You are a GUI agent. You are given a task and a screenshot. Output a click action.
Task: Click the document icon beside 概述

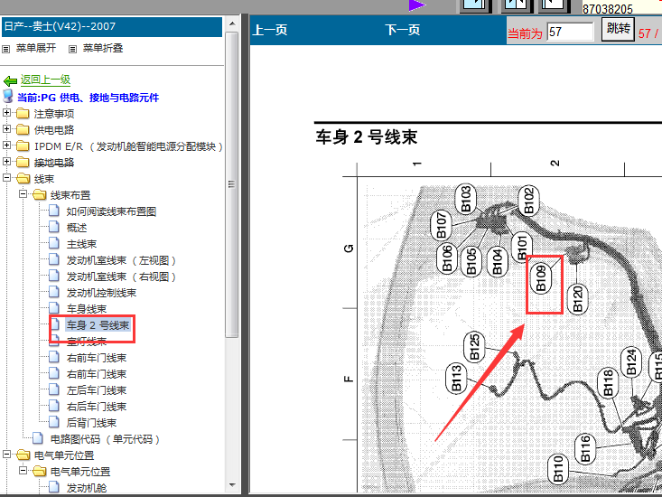point(54,227)
